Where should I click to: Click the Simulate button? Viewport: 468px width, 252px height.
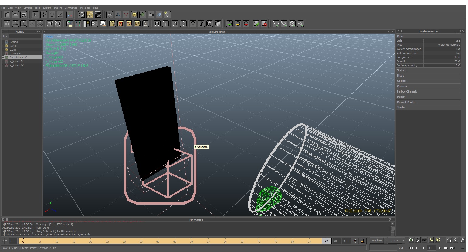click(377, 241)
